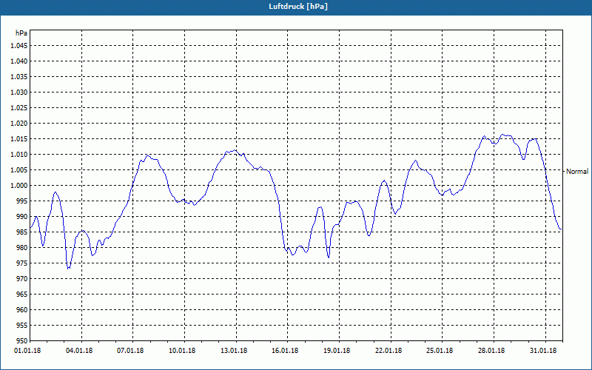
Task: Click the 1.045 y-axis label
Action: [19, 46]
